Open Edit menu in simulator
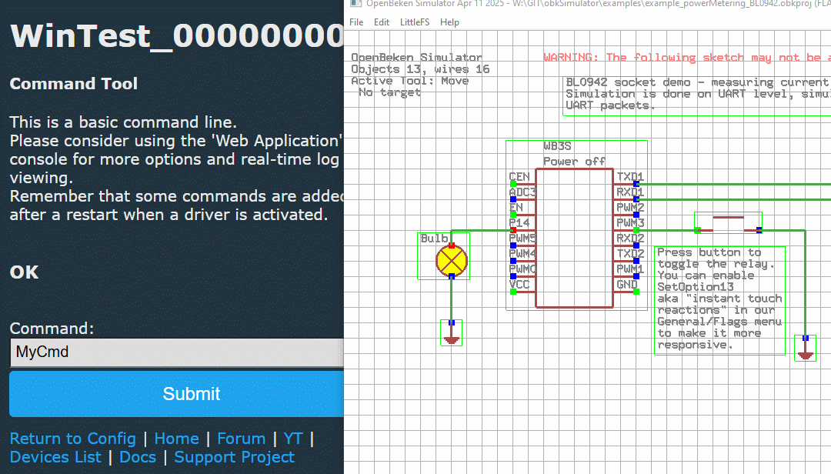 coord(381,22)
